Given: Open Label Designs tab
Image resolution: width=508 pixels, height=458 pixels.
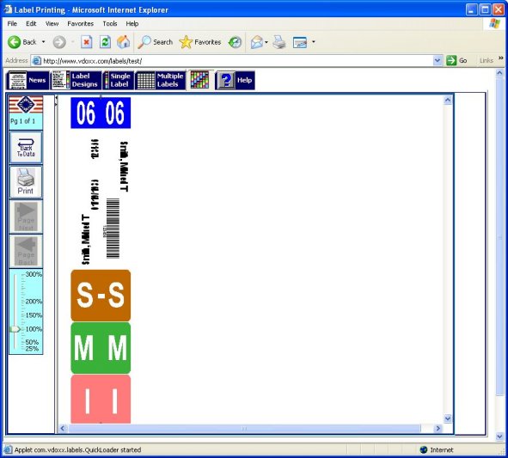Looking at the screenshot, I should tap(77, 80).
